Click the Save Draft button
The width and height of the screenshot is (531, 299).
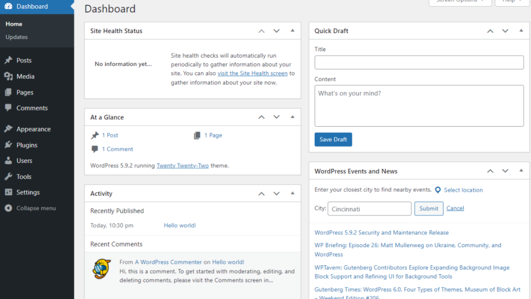(x=333, y=139)
